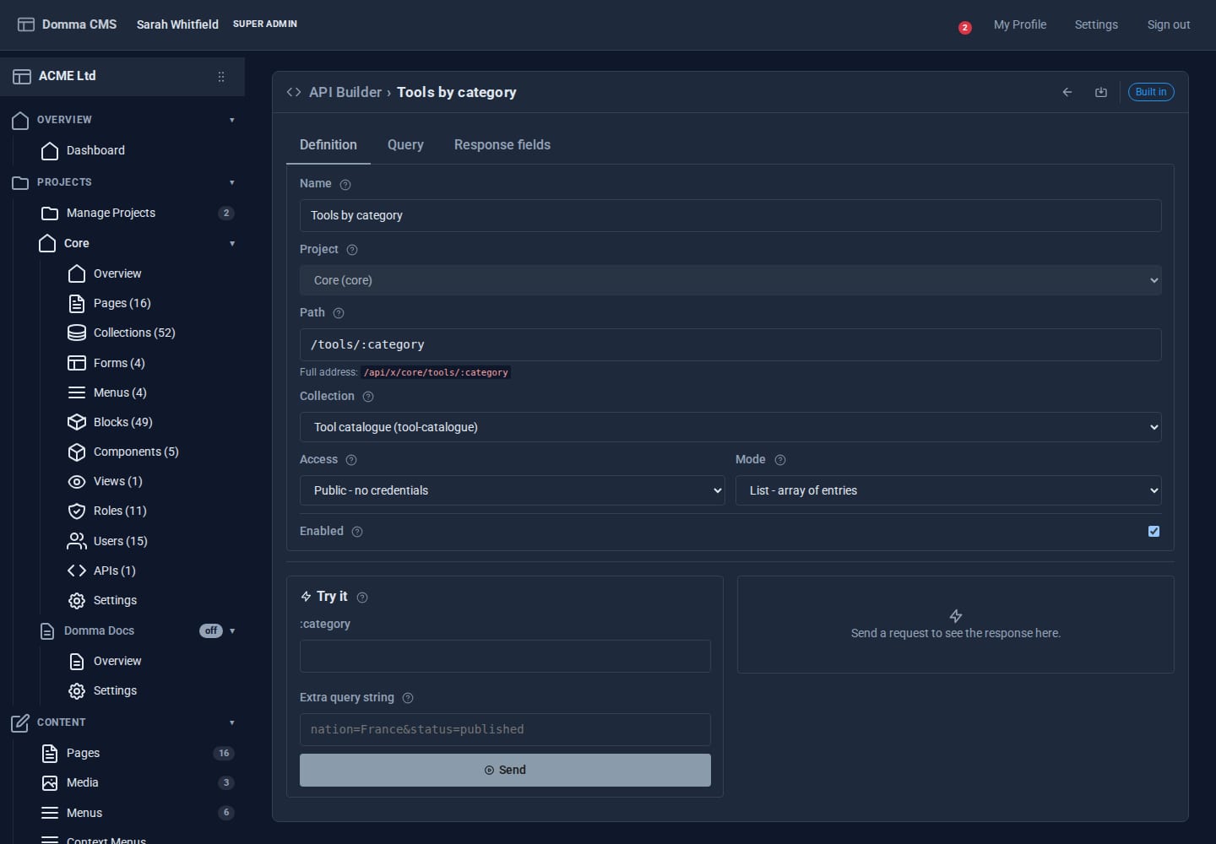The height and width of the screenshot is (844, 1216).
Task: Open My Profile in top bar
Action: [1020, 24]
